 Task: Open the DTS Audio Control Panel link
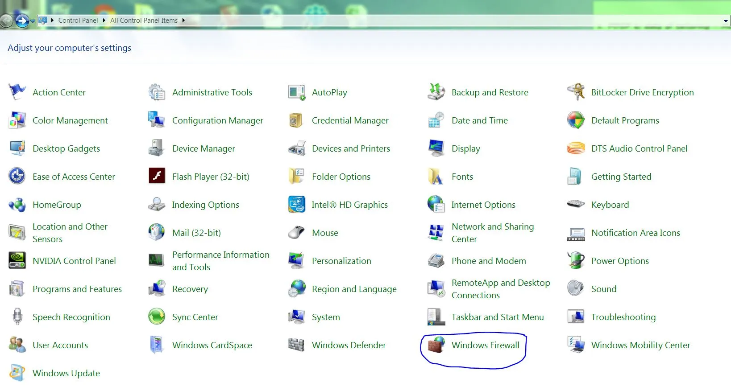[640, 148]
